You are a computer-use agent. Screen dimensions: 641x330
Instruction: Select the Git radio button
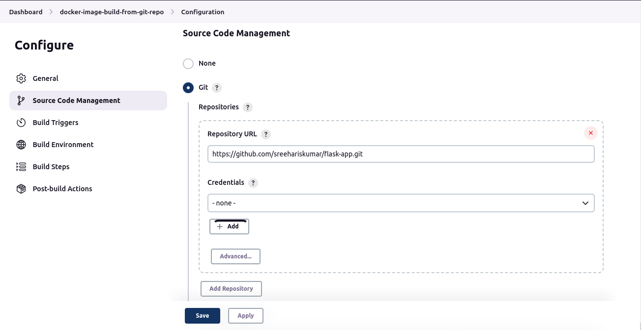coord(188,87)
